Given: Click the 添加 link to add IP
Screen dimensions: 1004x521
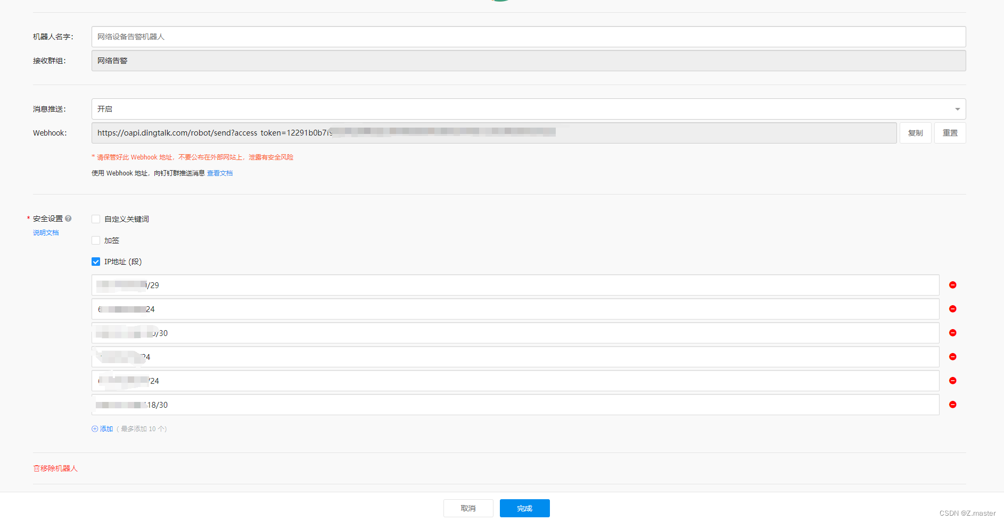Looking at the screenshot, I should [x=106, y=429].
